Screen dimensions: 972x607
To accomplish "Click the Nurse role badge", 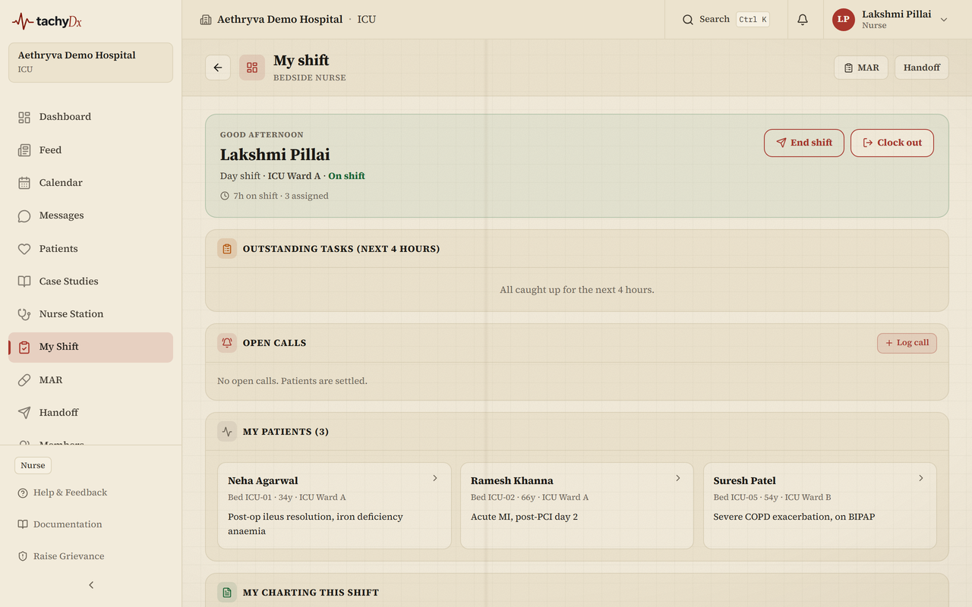I will pyautogui.click(x=33, y=466).
